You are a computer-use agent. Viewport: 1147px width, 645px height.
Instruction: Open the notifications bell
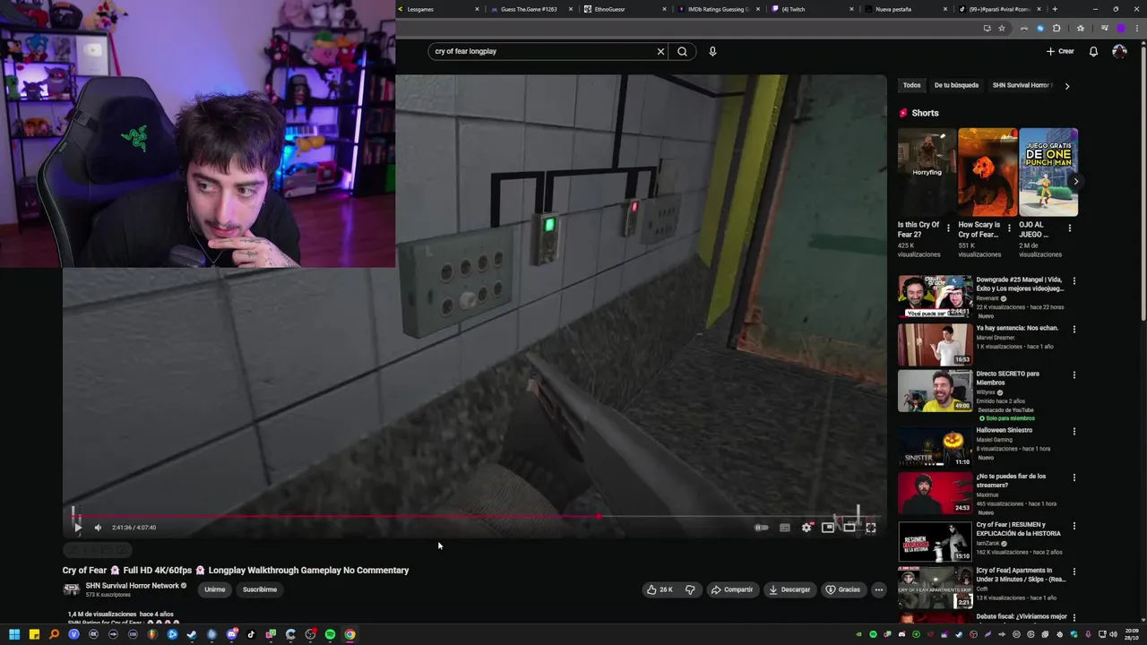(1093, 51)
